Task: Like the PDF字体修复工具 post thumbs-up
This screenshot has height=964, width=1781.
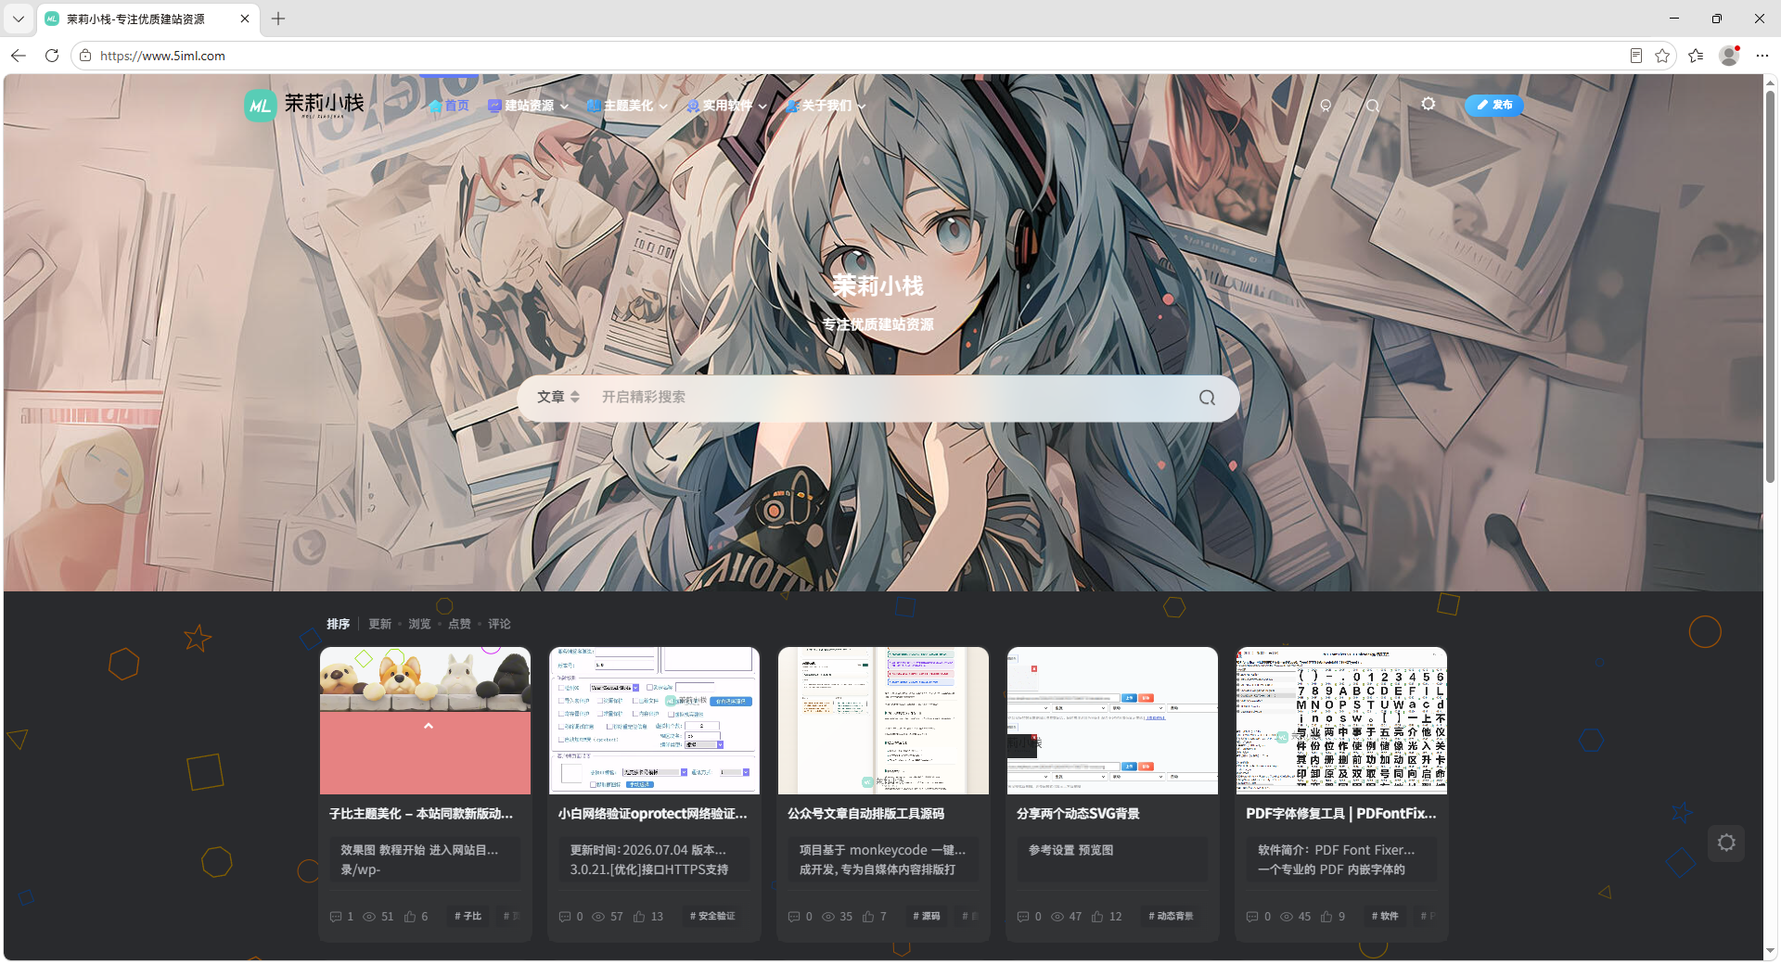Action: coord(1326,917)
